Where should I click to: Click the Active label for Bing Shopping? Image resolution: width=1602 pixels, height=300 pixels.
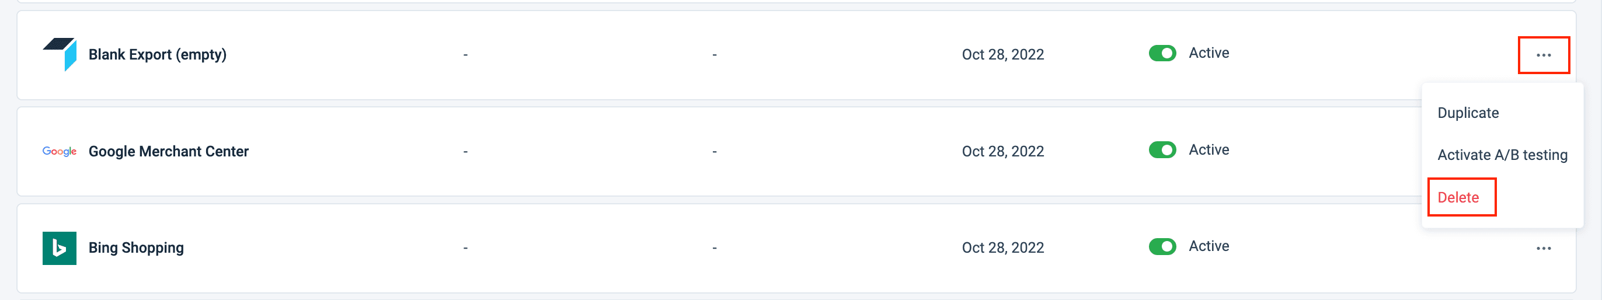pos(1209,246)
